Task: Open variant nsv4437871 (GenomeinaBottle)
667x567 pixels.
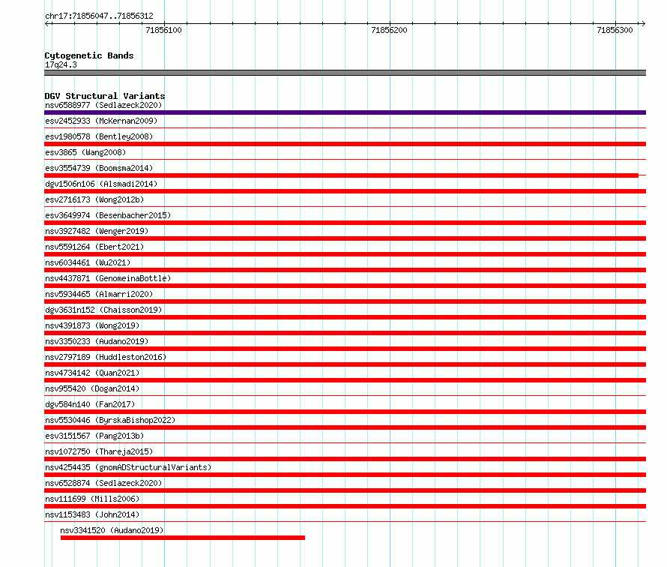Action: (x=108, y=278)
